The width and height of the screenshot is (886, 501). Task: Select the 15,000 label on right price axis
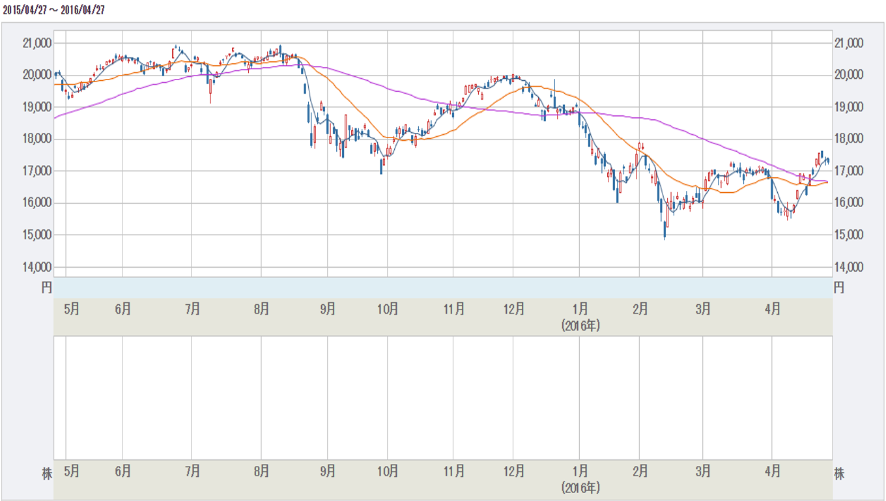click(849, 235)
